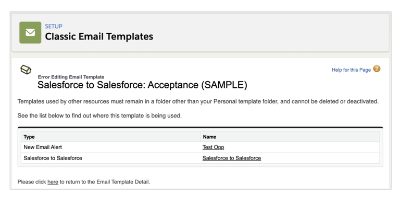This screenshot has width=400, height=198.
Task: Click the table's black top border bar
Action: 200,127
